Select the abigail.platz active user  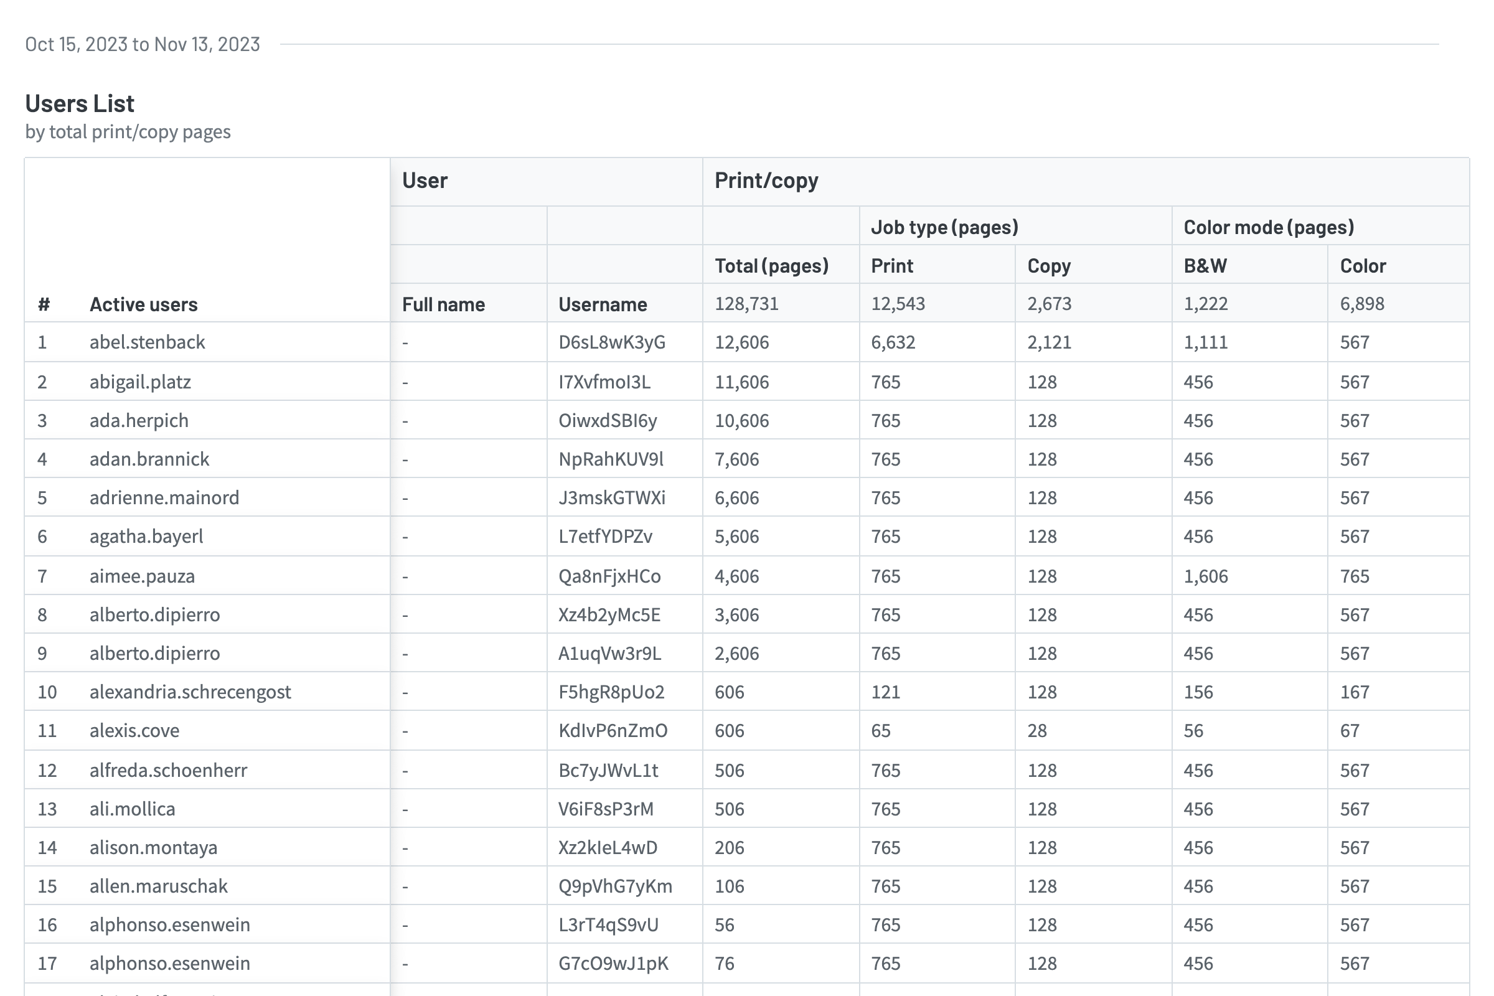coord(141,382)
